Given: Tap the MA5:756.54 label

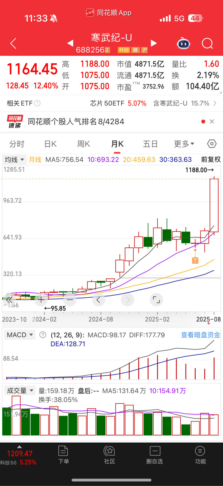Looking at the screenshot, I should coord(64,159).
